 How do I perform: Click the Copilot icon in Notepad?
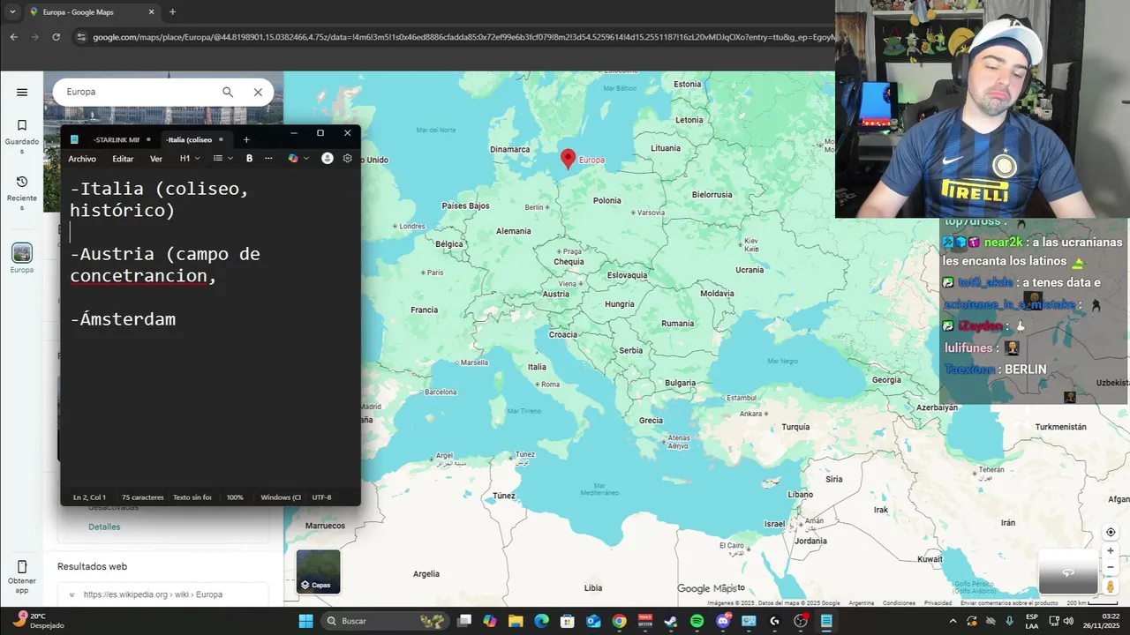[x=293, y=159]
